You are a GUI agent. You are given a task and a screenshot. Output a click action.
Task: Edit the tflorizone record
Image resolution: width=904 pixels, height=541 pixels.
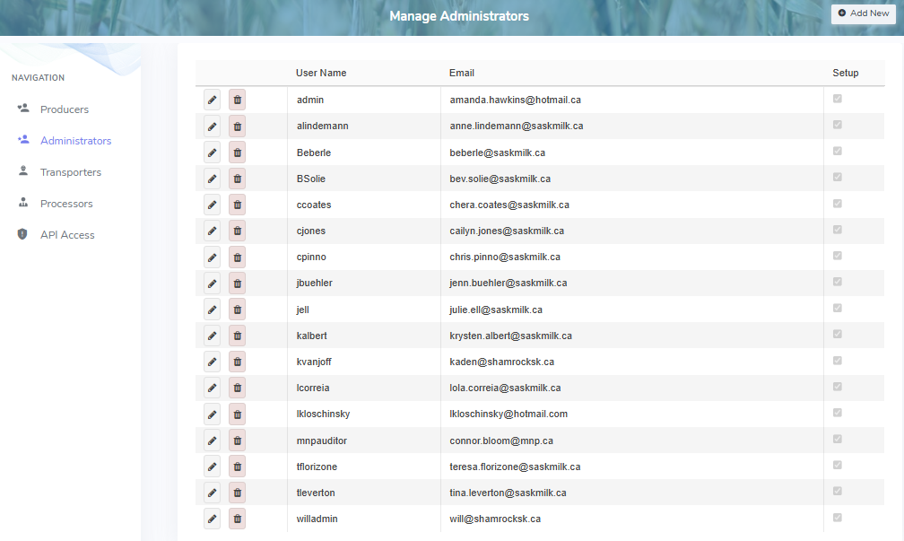(x=212, y=466)
